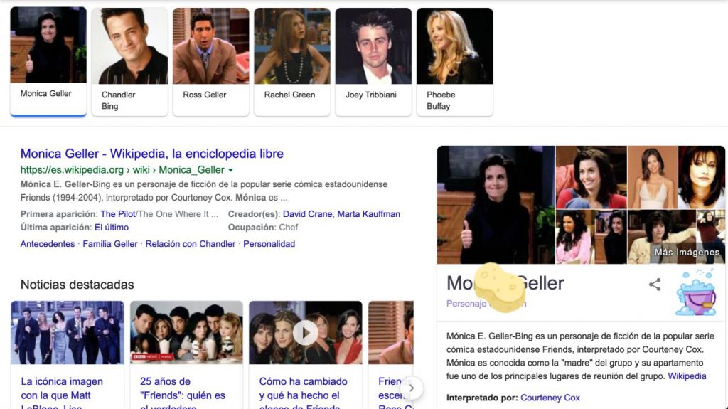Show next news stories with the carousel arrow

pos(411,388)
